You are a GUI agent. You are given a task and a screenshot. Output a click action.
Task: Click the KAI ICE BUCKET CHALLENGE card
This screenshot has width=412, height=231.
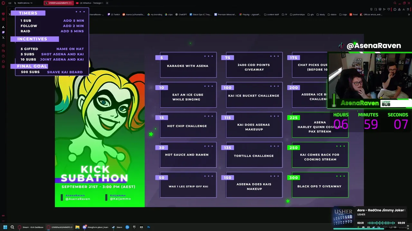pos(254,96)
